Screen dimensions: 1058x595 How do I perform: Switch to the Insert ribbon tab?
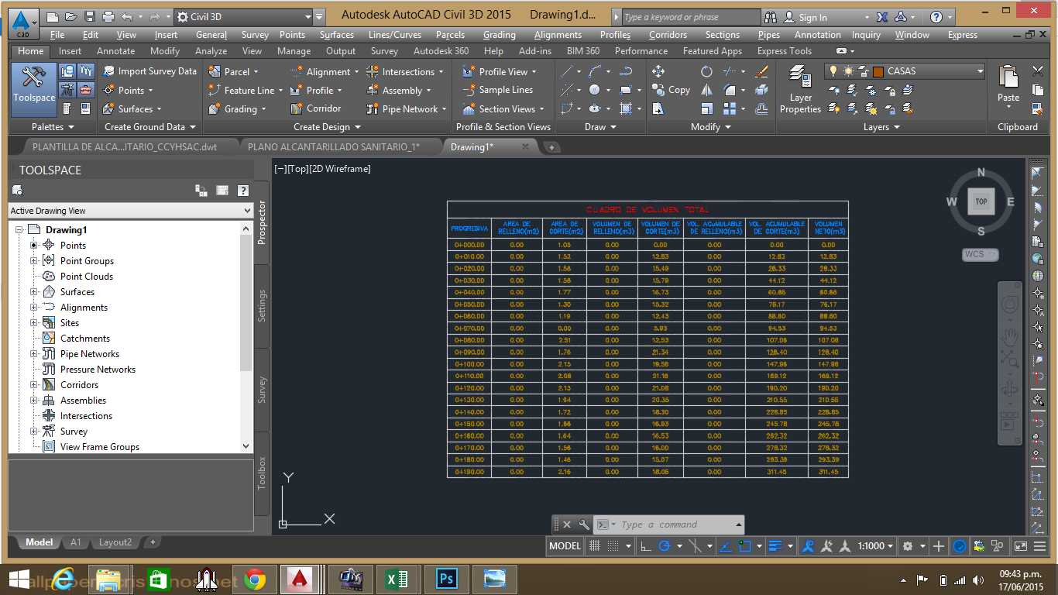[70, 51]
